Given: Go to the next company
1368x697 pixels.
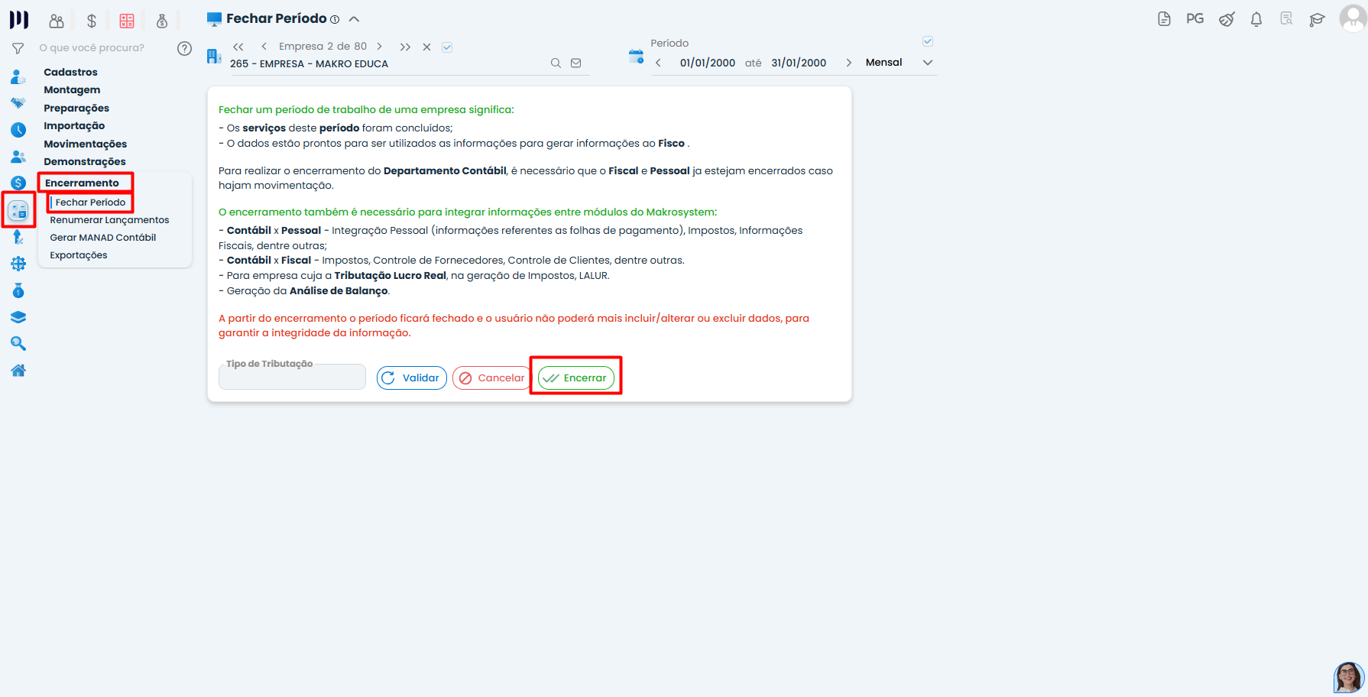Looking at the screenshot, I should pyautogui.click(x=379, y=47).
